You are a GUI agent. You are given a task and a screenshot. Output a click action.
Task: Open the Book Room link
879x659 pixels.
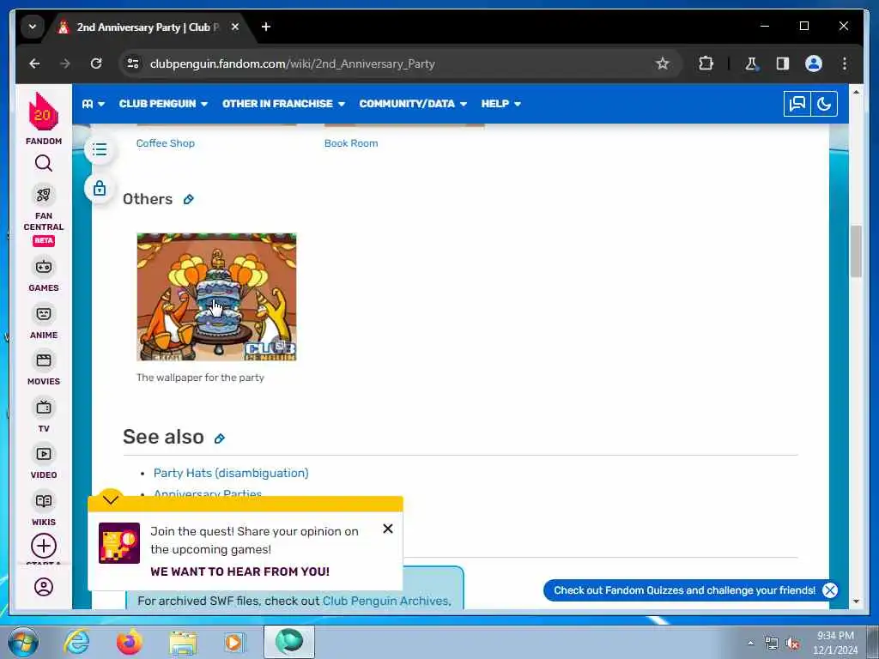(351, 143)
